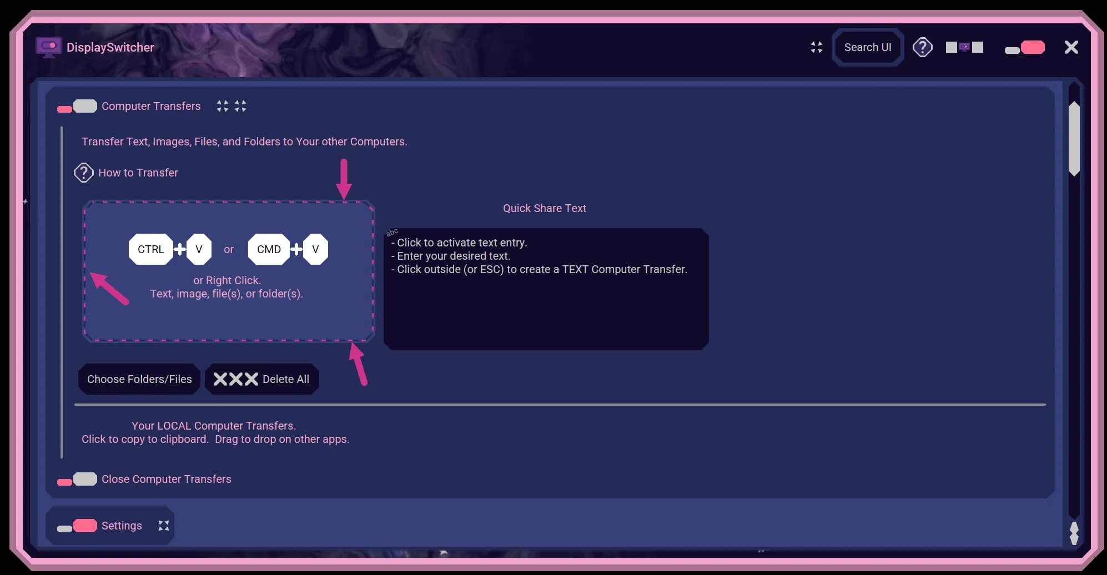The image size is (1107, 575).
Task: Click the How to Transfer label
Action: pos(138,173)
